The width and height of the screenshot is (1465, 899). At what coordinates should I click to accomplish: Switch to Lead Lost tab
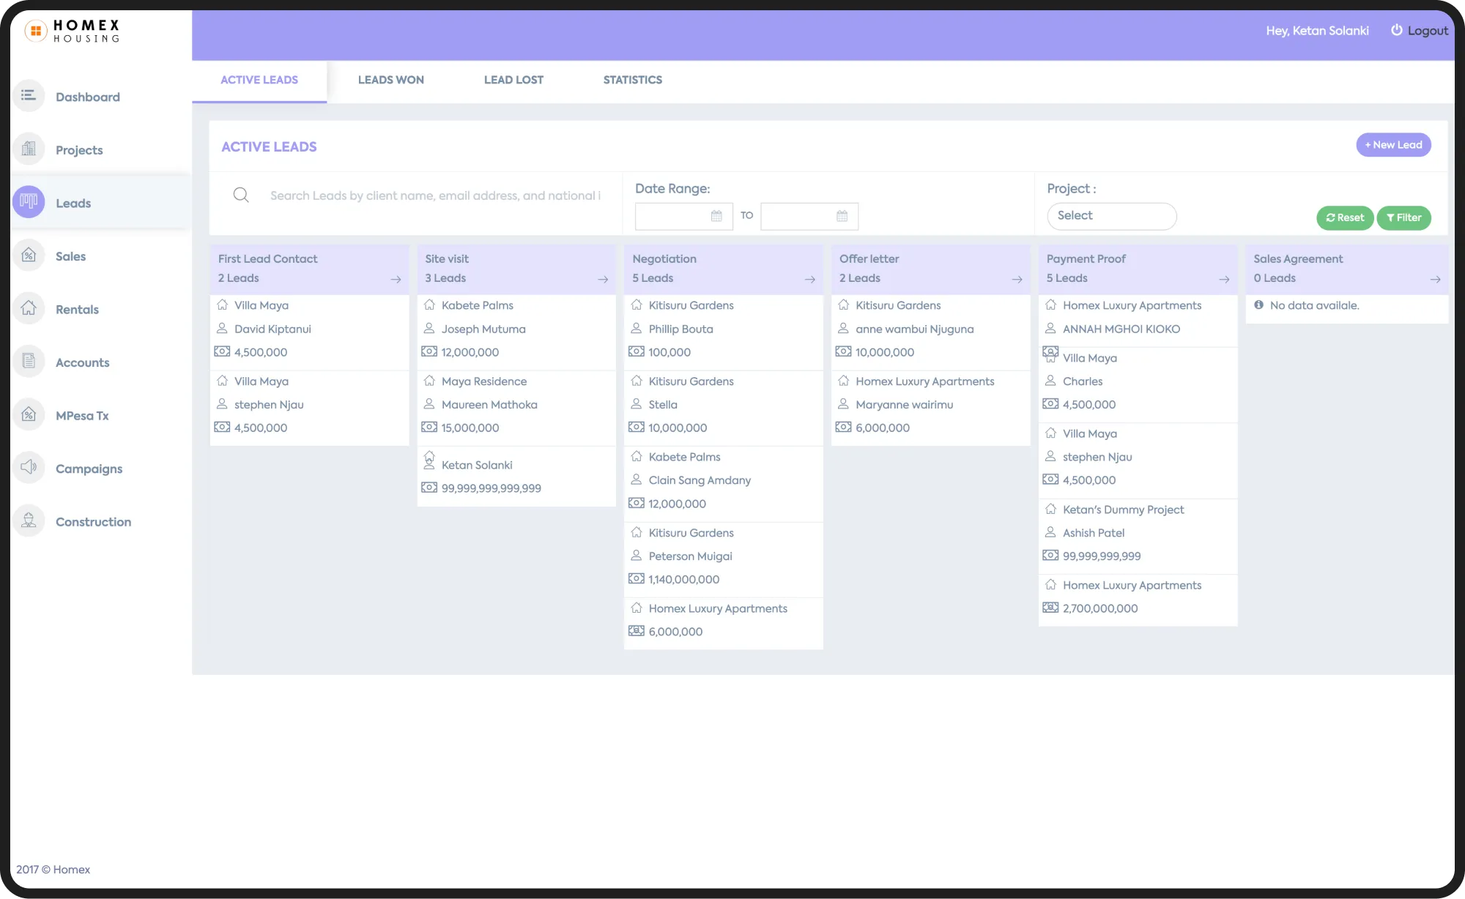click(x=513, y=80)
